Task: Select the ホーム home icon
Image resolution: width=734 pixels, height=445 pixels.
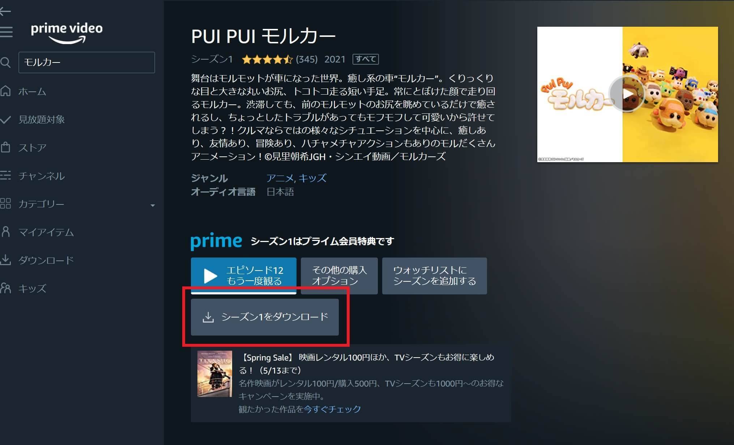Action: point(5,91)
